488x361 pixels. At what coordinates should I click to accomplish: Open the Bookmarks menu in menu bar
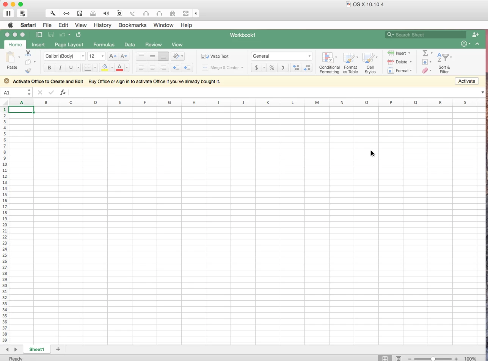click(132, 25)
